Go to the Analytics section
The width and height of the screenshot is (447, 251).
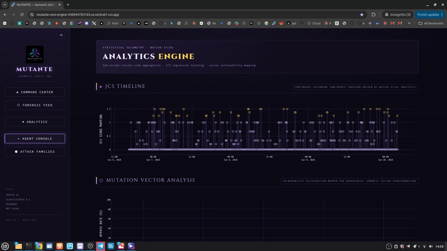pos(35,122)
